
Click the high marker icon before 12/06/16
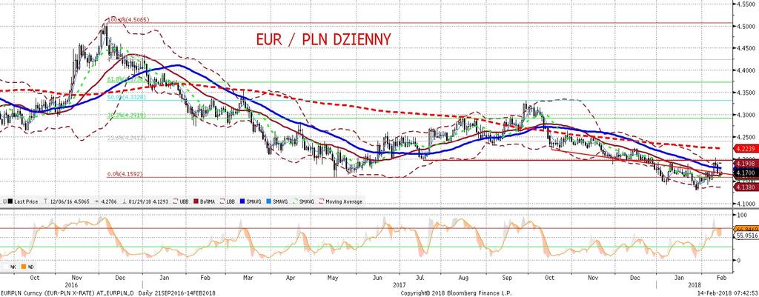coord(45,201)
